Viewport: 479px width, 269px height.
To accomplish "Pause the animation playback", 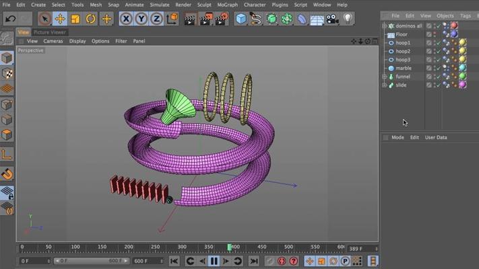I will coord(214,261).
